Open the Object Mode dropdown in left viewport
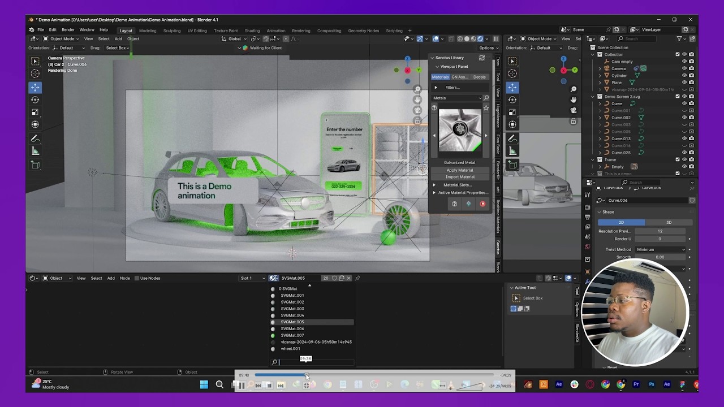Image resolution: width=724 pixels, height=407 pixels. 63,39
